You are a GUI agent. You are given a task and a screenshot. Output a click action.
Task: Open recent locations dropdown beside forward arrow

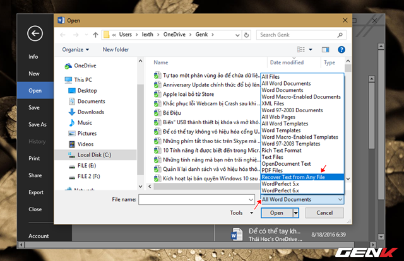click(x=86, y=35)
